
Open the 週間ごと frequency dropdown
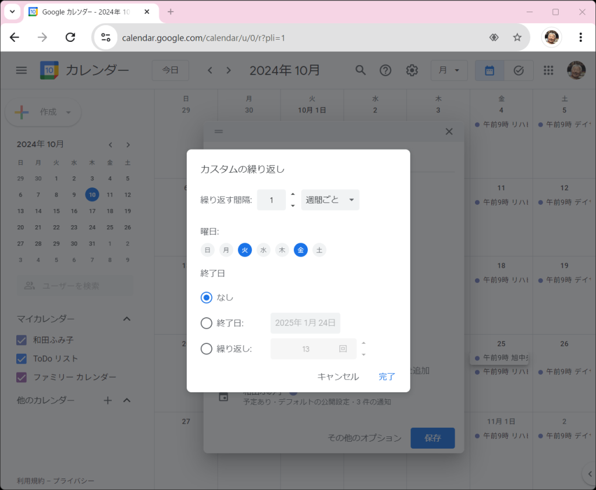point(330,200)
